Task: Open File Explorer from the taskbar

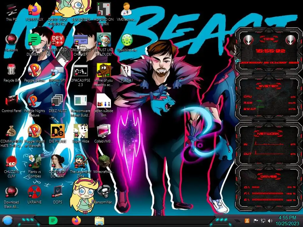Action: tap(99, 221)
